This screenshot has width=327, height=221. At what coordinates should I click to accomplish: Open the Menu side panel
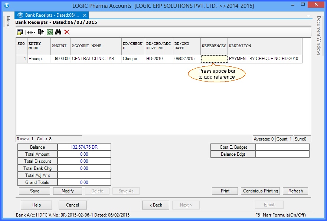tap(8, 22)
